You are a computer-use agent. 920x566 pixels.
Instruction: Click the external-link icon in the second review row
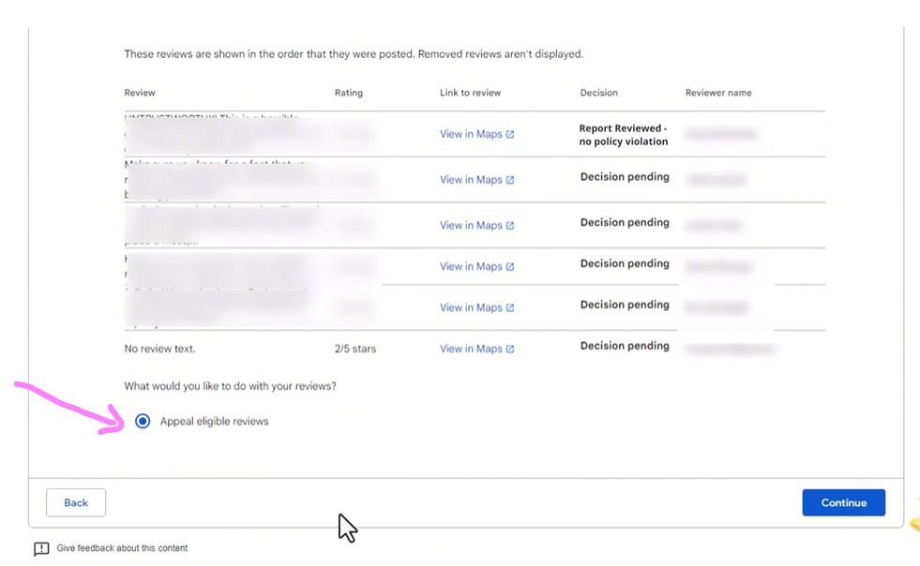pos(510,180)
